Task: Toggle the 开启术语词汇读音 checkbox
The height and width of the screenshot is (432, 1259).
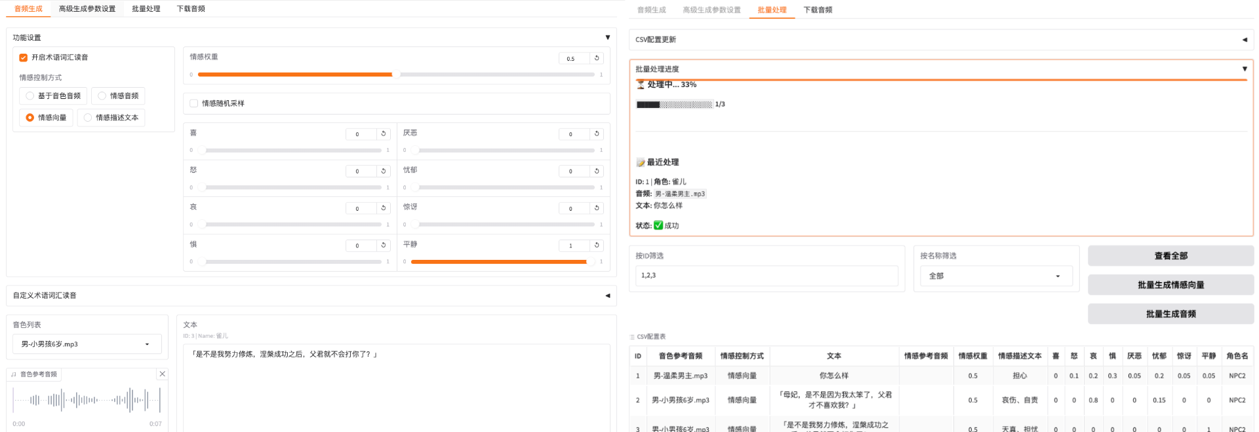Action: (x=24, y=58)
